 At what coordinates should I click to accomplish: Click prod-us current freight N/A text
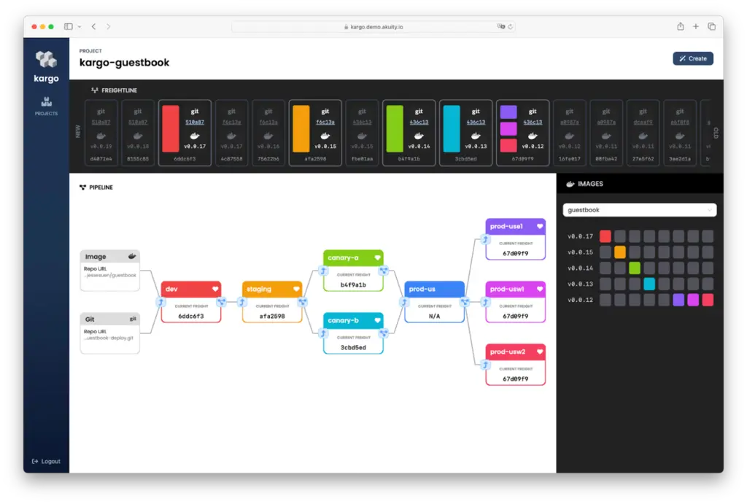[435, 316]
